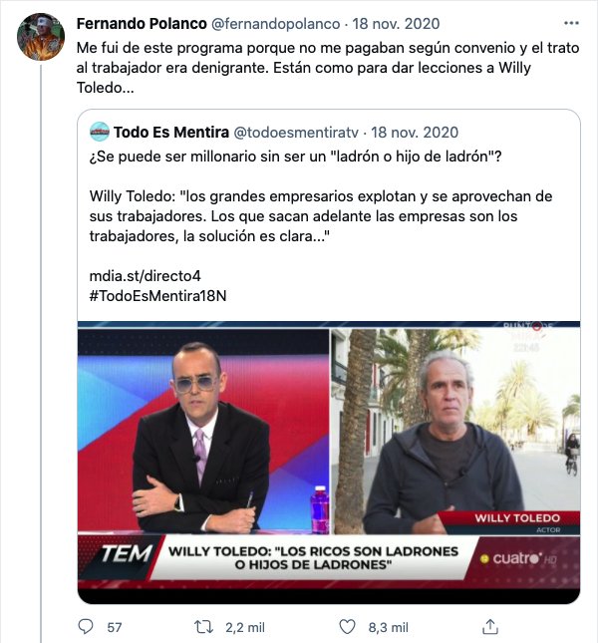The image size is (598, 643).
Task: Follow the mdia.st/directo4 link
Action: click(146, 276)
